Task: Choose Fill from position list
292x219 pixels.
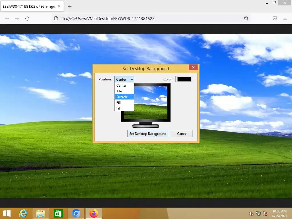Action: pos(124,103)
